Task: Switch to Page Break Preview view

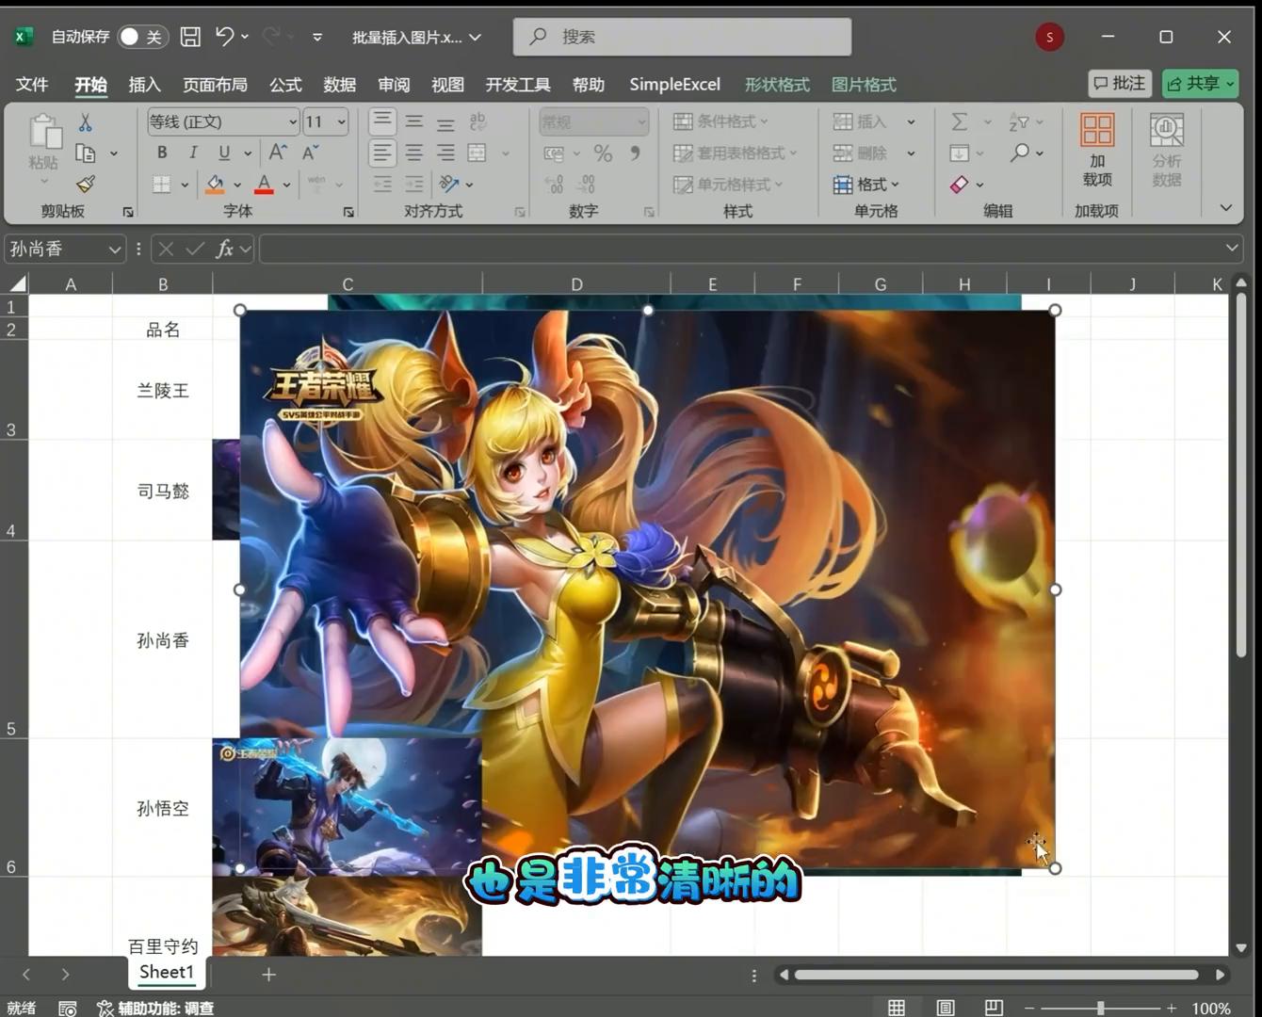Action: pos(993,1008)
